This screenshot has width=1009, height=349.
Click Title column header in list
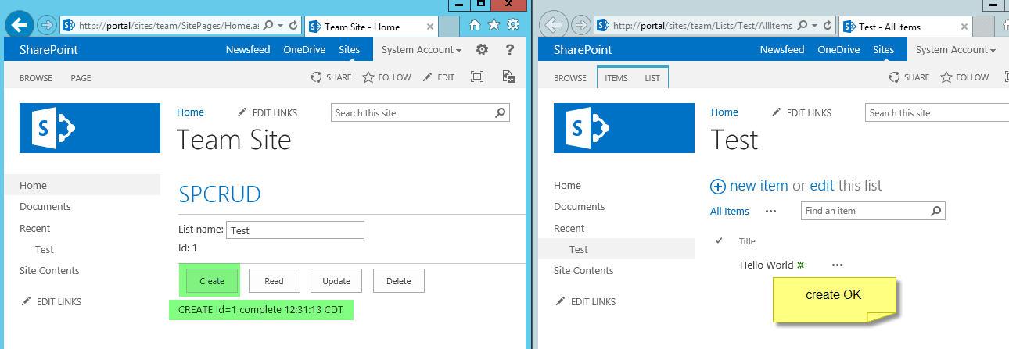point(747,241)
